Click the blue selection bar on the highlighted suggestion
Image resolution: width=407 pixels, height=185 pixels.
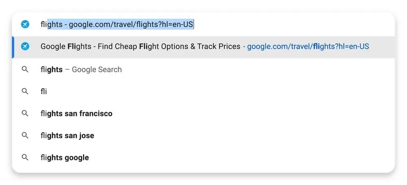pyautogui.click(x=13, y=47)
